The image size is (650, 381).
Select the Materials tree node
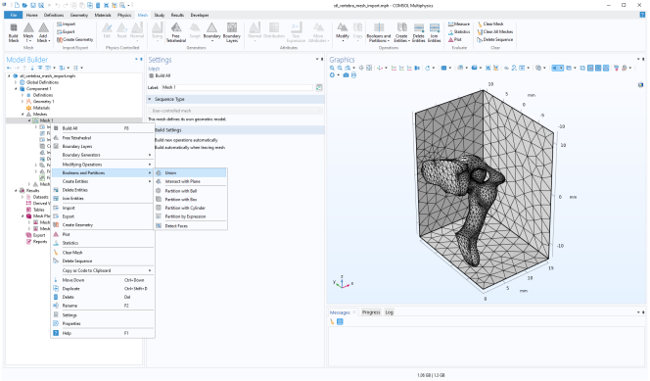click(x=41, y=108)
